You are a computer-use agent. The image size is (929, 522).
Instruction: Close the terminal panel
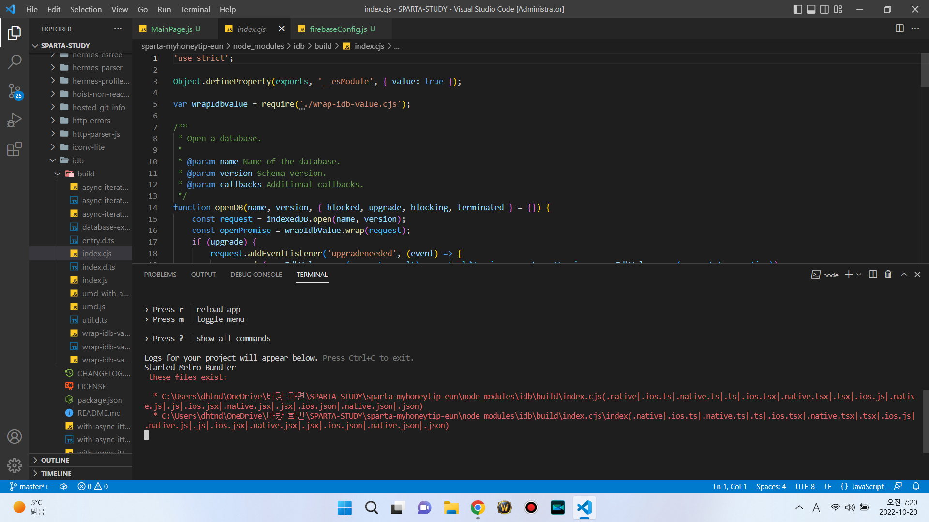(x=917, y=275)
